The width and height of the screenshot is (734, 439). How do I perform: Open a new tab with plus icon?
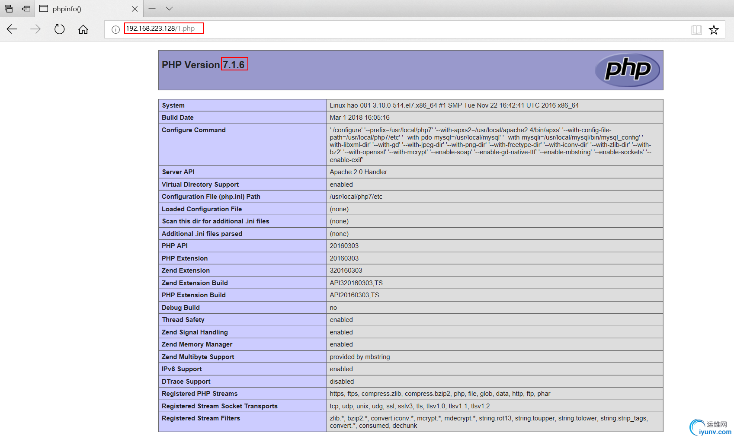[x=152, y=9]
